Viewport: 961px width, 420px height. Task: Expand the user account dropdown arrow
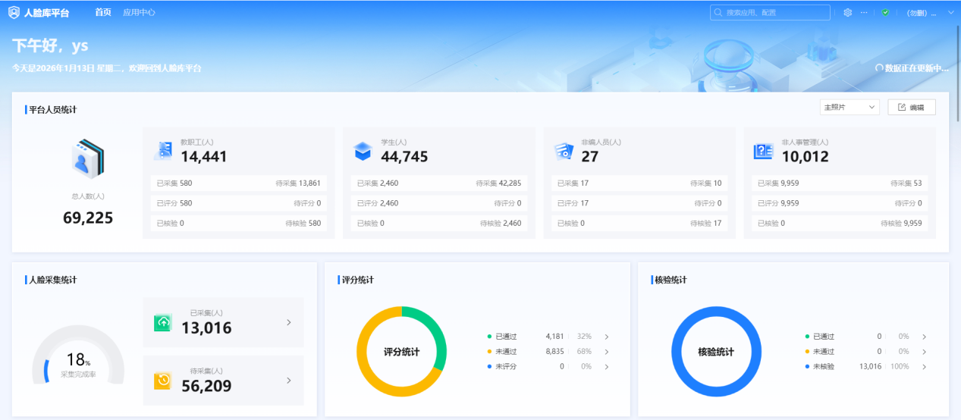[951, 13]
